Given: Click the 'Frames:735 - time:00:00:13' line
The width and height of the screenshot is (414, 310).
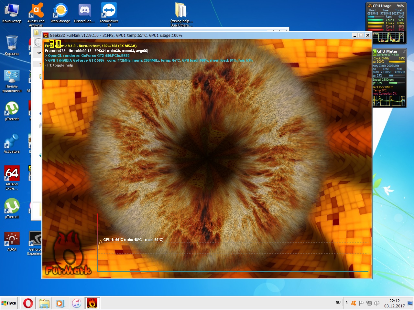Looking at the screenshot, I should point(96,51).
